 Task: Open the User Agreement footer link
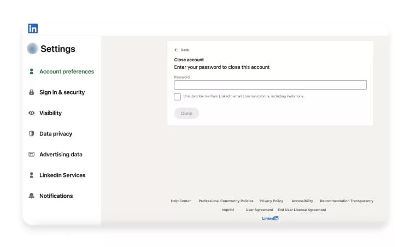(x=259, y=210)
